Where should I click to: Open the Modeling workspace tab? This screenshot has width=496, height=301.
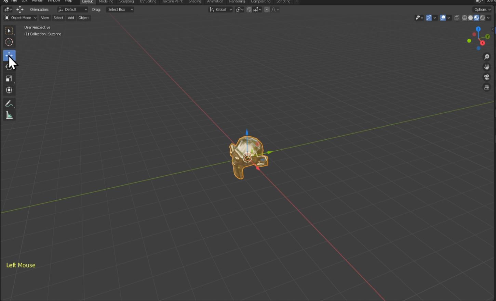pyautogui.click(x=106, y=2)
